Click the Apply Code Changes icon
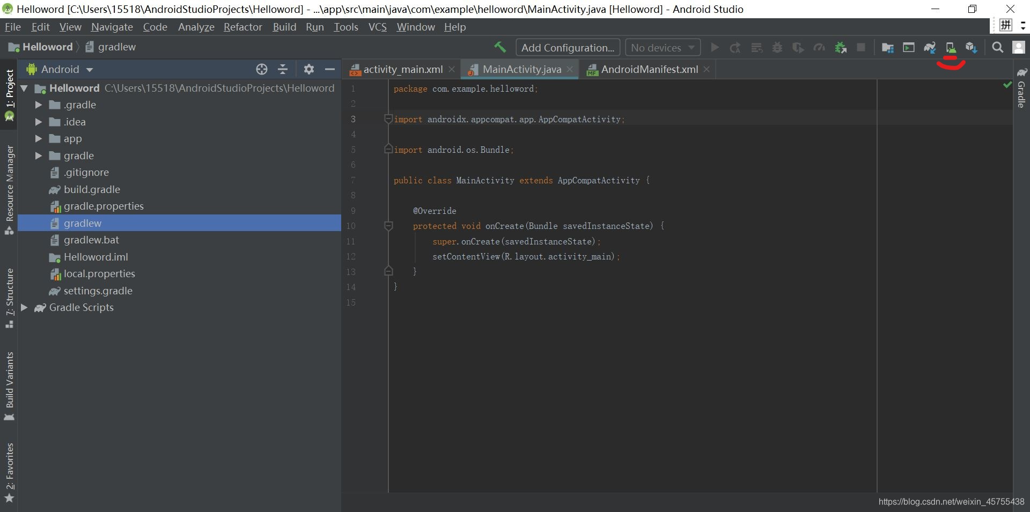 (x=756, y=48)
